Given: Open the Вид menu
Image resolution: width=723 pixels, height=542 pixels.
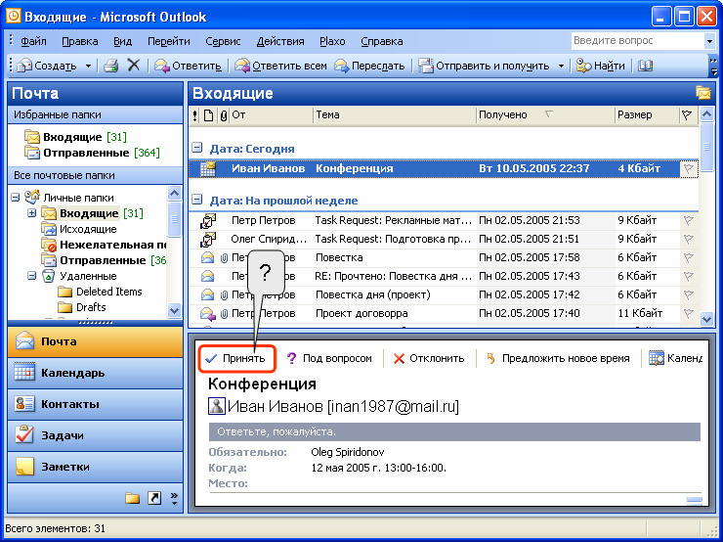Looking at the screenshot, I should 123,41.
